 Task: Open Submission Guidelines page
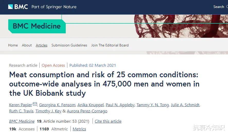[x=69, y=45]
